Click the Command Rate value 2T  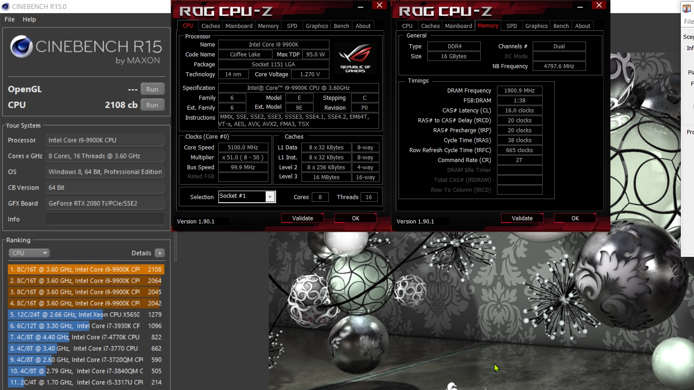point(520,160)
